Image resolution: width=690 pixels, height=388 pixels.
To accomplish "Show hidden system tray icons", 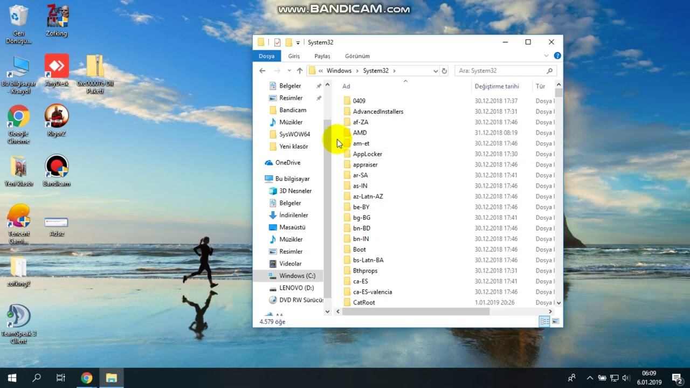I will (590, 378).
